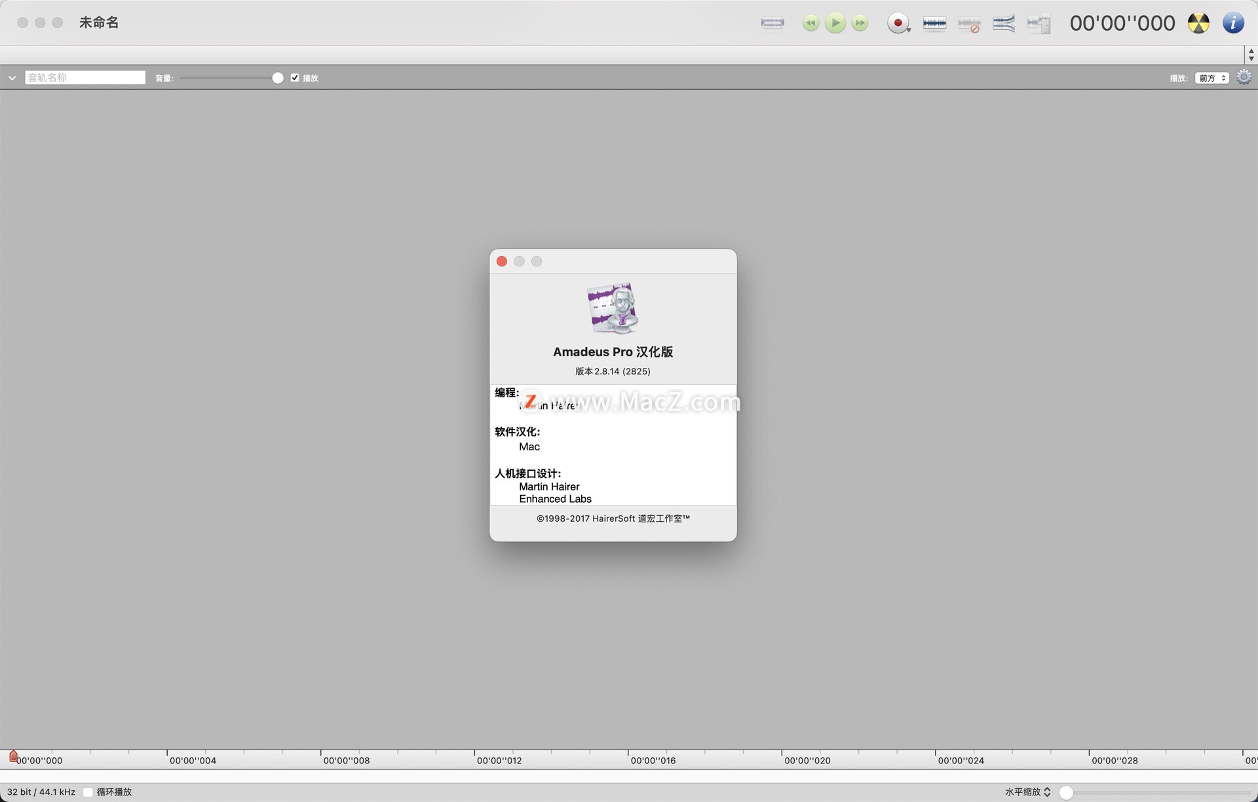Viewport: 1258px width, 802px height.
Task: Toggle the 循环播放 loop checkbox
Action: pyautogui.click(x=88, y=792)
